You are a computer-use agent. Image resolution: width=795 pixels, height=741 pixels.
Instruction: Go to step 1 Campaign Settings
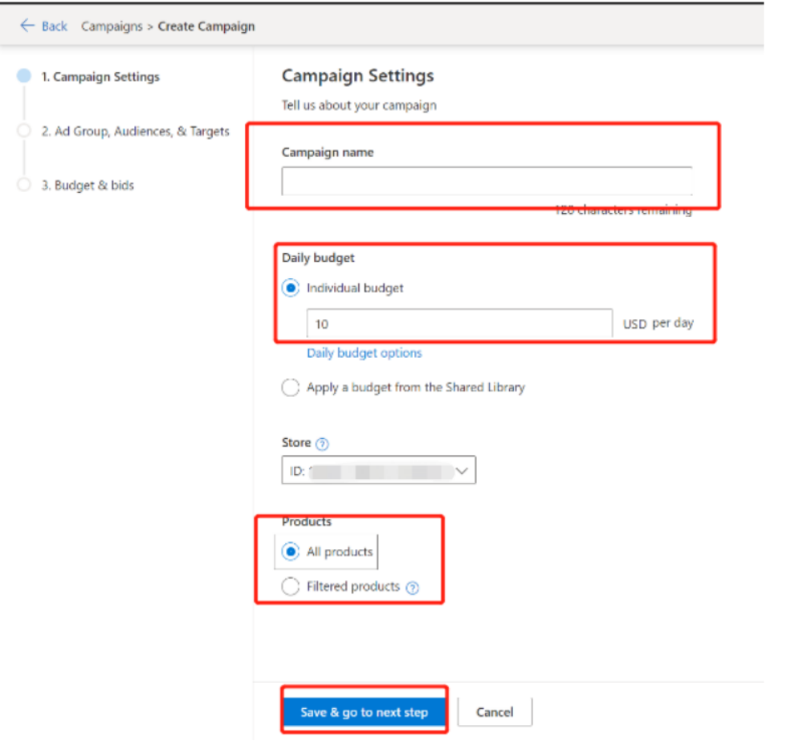100,76
